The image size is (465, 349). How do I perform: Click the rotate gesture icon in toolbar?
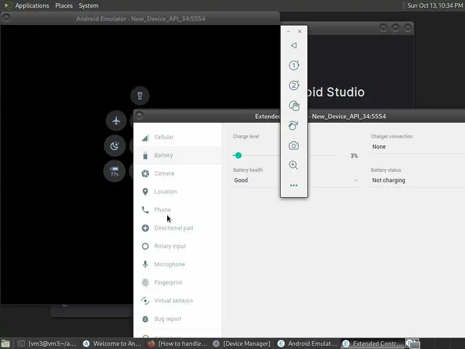coord(293,125)
